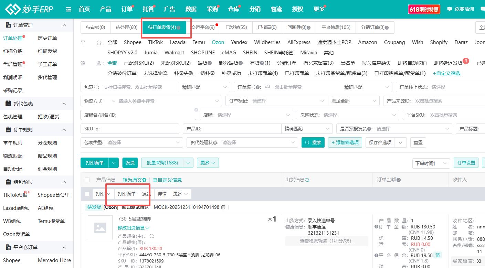The height and width of the screenshot is (268, 485).
Task: Click 组包预报 section icon in sidebar
Action: point(8,182)
